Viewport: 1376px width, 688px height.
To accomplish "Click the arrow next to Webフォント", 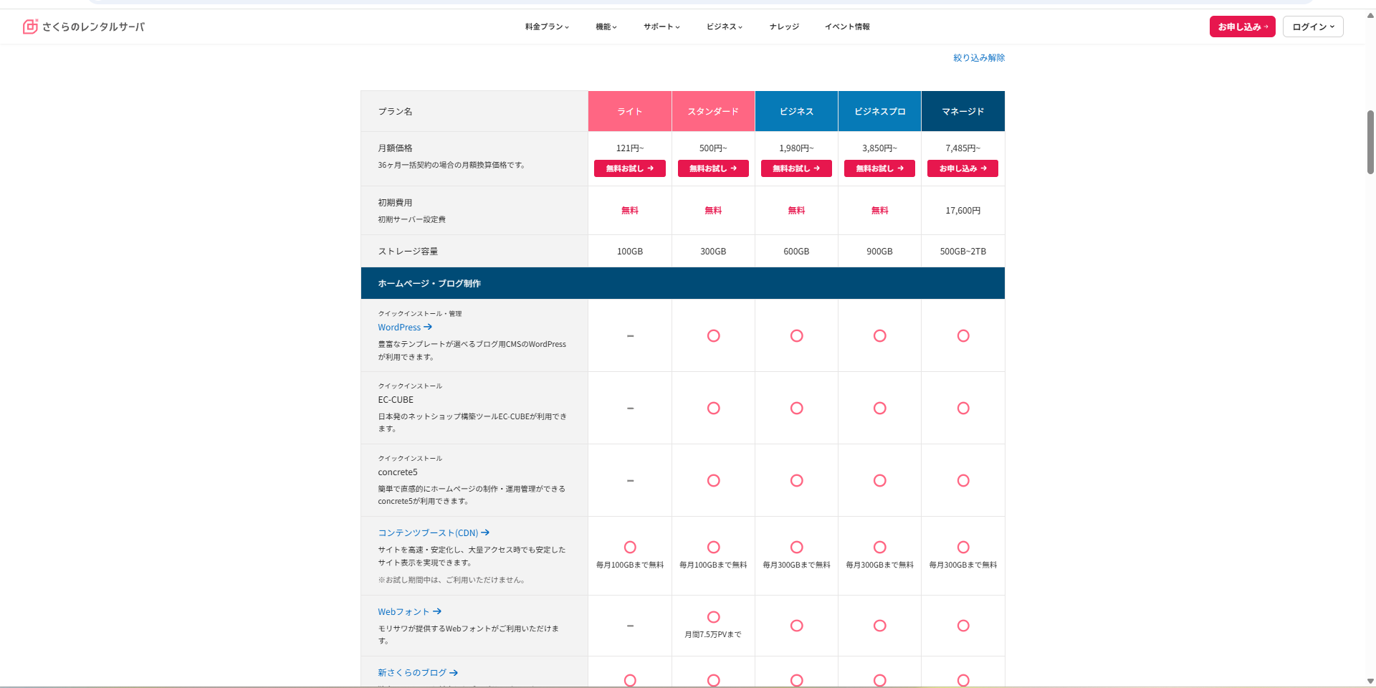I will click(437, 611).
